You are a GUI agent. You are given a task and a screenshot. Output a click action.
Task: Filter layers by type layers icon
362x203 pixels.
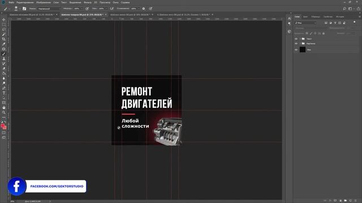tap(335, 23)
